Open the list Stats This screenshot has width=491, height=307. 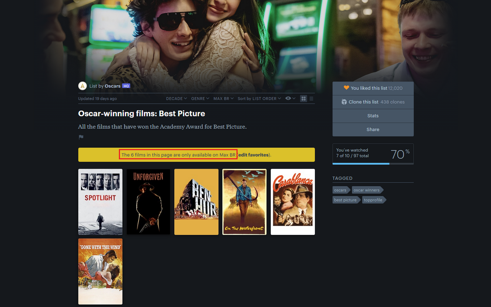point(373,116)
